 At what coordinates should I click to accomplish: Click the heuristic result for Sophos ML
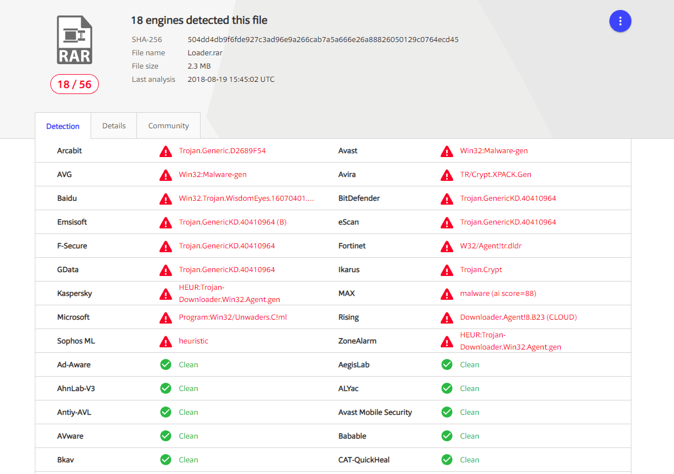193,341
